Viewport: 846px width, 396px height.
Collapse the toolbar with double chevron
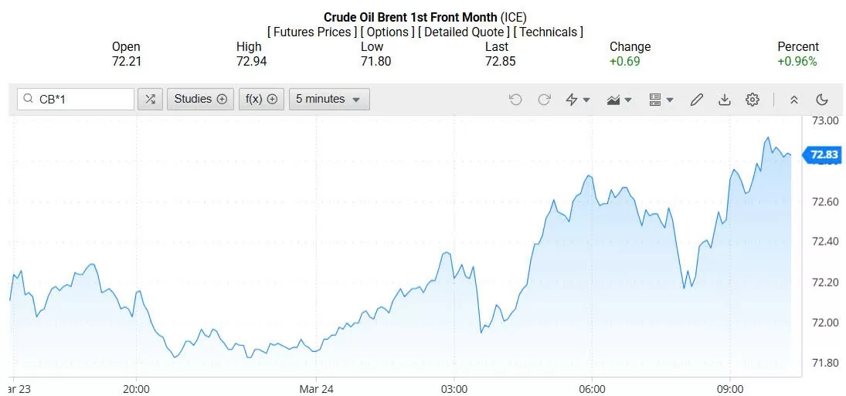coord(793,100)
